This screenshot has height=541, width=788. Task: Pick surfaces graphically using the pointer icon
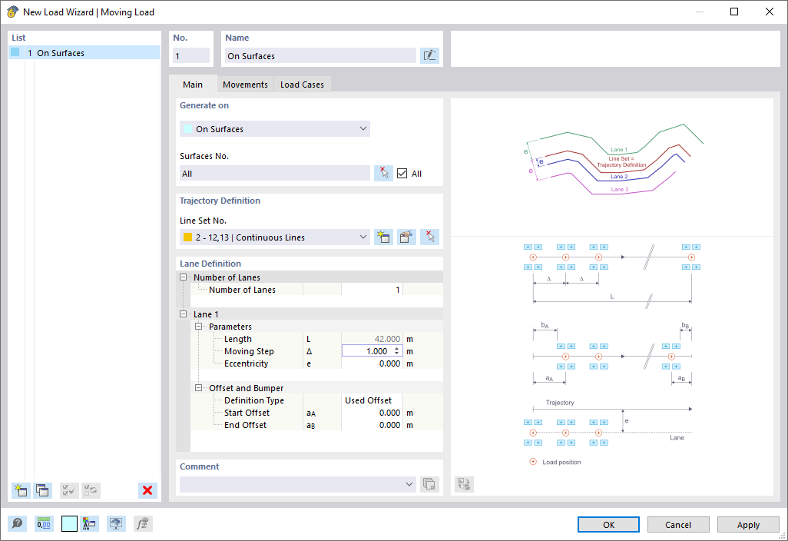pos(383,173)
